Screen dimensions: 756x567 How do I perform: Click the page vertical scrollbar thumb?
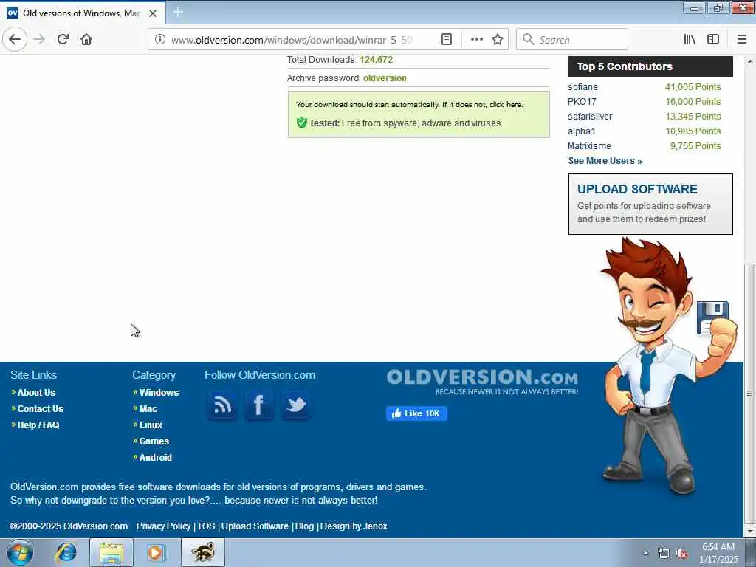click(x=749, y=393)
